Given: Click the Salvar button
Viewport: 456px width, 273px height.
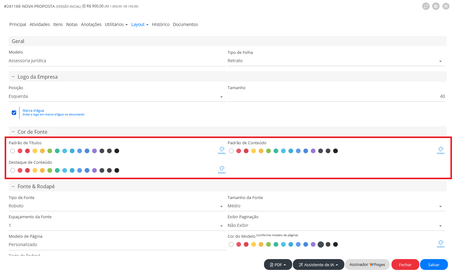Looking at the screenshot, I should [x=434, y=265].
